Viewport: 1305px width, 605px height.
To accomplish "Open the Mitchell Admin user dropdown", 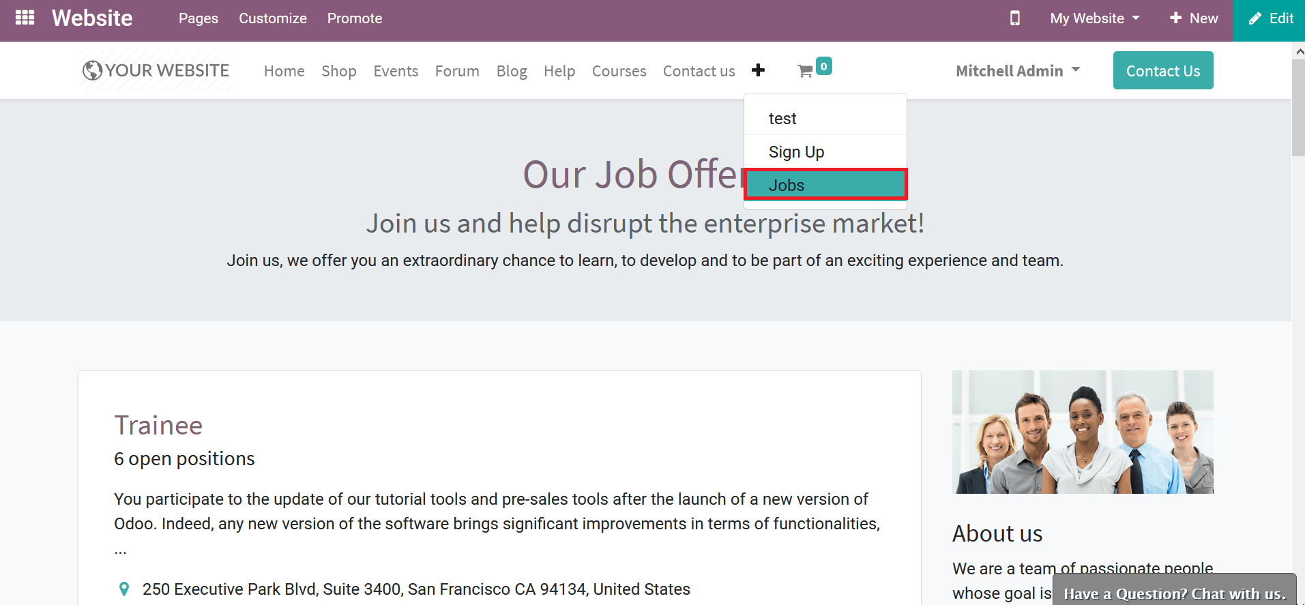I will [1017, 71].
